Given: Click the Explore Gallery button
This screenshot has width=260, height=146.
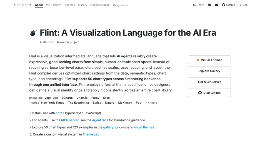Looking at the screenshot, I should (x=209, y=71).
